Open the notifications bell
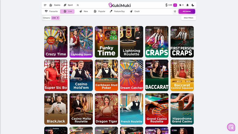The image size is (238, 134). pos(187,5)
